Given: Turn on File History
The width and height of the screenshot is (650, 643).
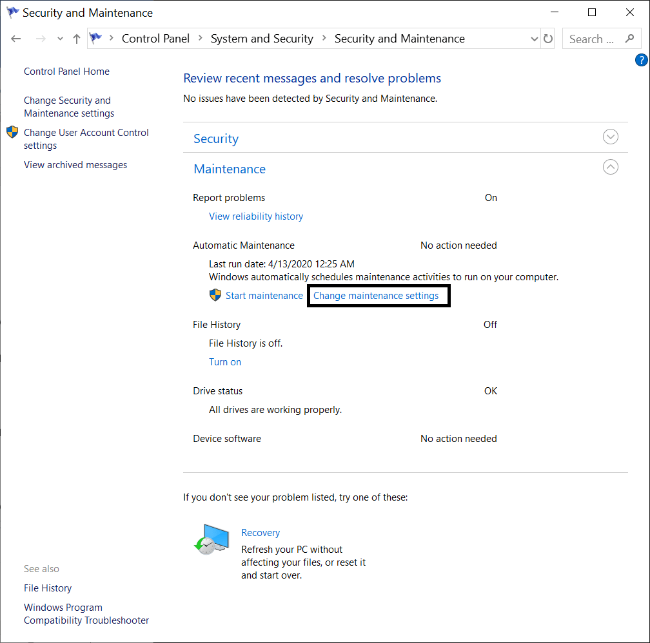Looking at the screenshot, I should (224, 361).
